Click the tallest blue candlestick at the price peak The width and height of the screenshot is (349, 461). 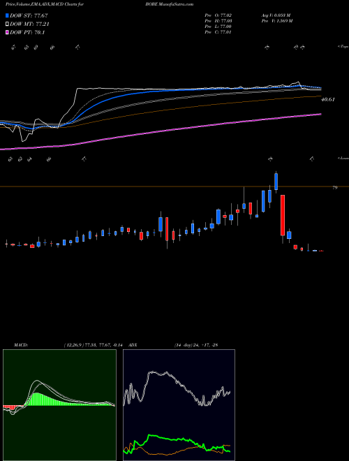[x=276, y=182]
